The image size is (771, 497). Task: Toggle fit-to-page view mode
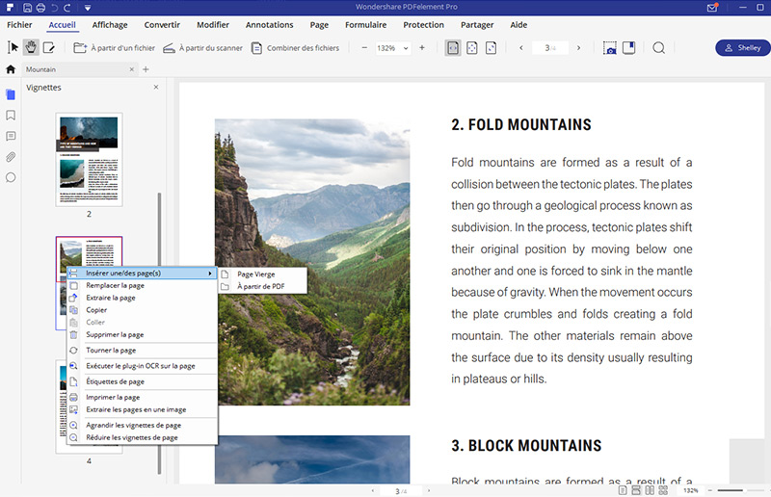coord(472,47)
